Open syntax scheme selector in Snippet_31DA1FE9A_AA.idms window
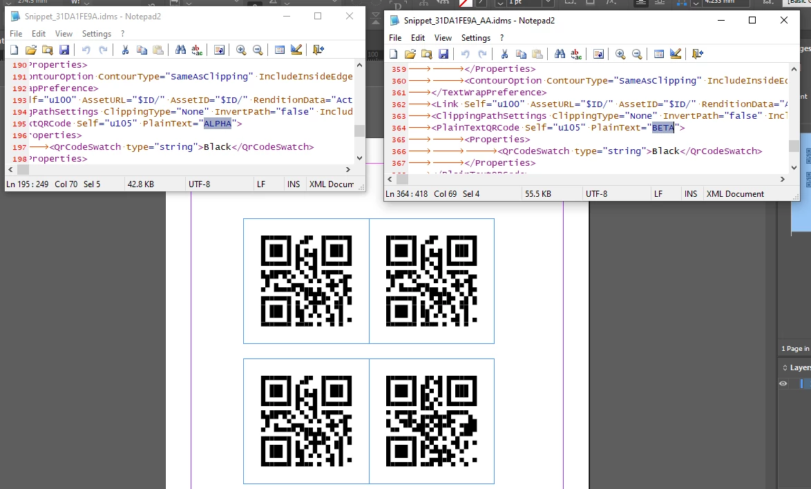 point(659,54)
